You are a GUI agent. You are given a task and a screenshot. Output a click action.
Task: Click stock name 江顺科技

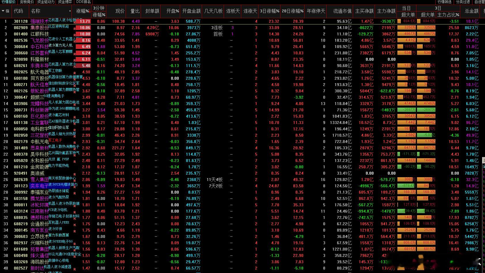39,34
